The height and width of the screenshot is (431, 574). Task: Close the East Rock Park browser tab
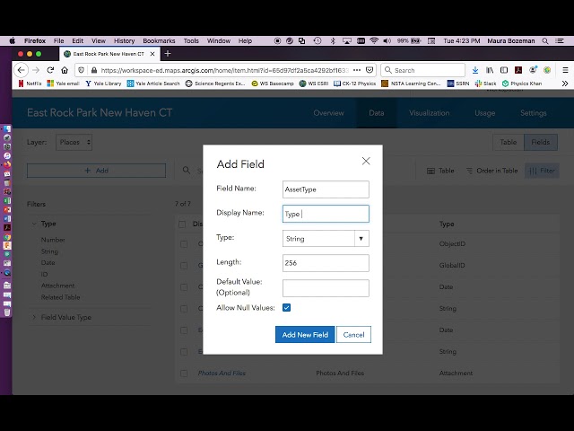152,54
